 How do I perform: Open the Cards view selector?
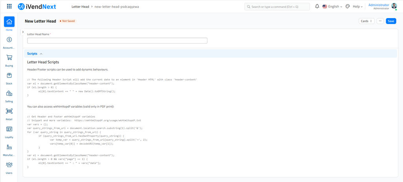[366, 21]
